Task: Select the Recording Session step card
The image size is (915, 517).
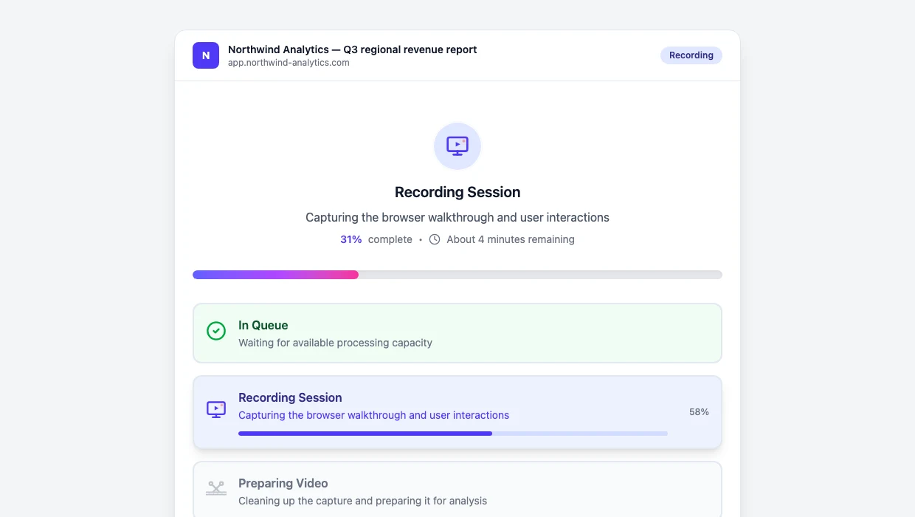Action: coord(457,412)
